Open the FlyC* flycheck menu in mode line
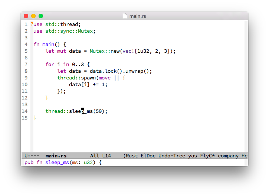 coord(207,156)
